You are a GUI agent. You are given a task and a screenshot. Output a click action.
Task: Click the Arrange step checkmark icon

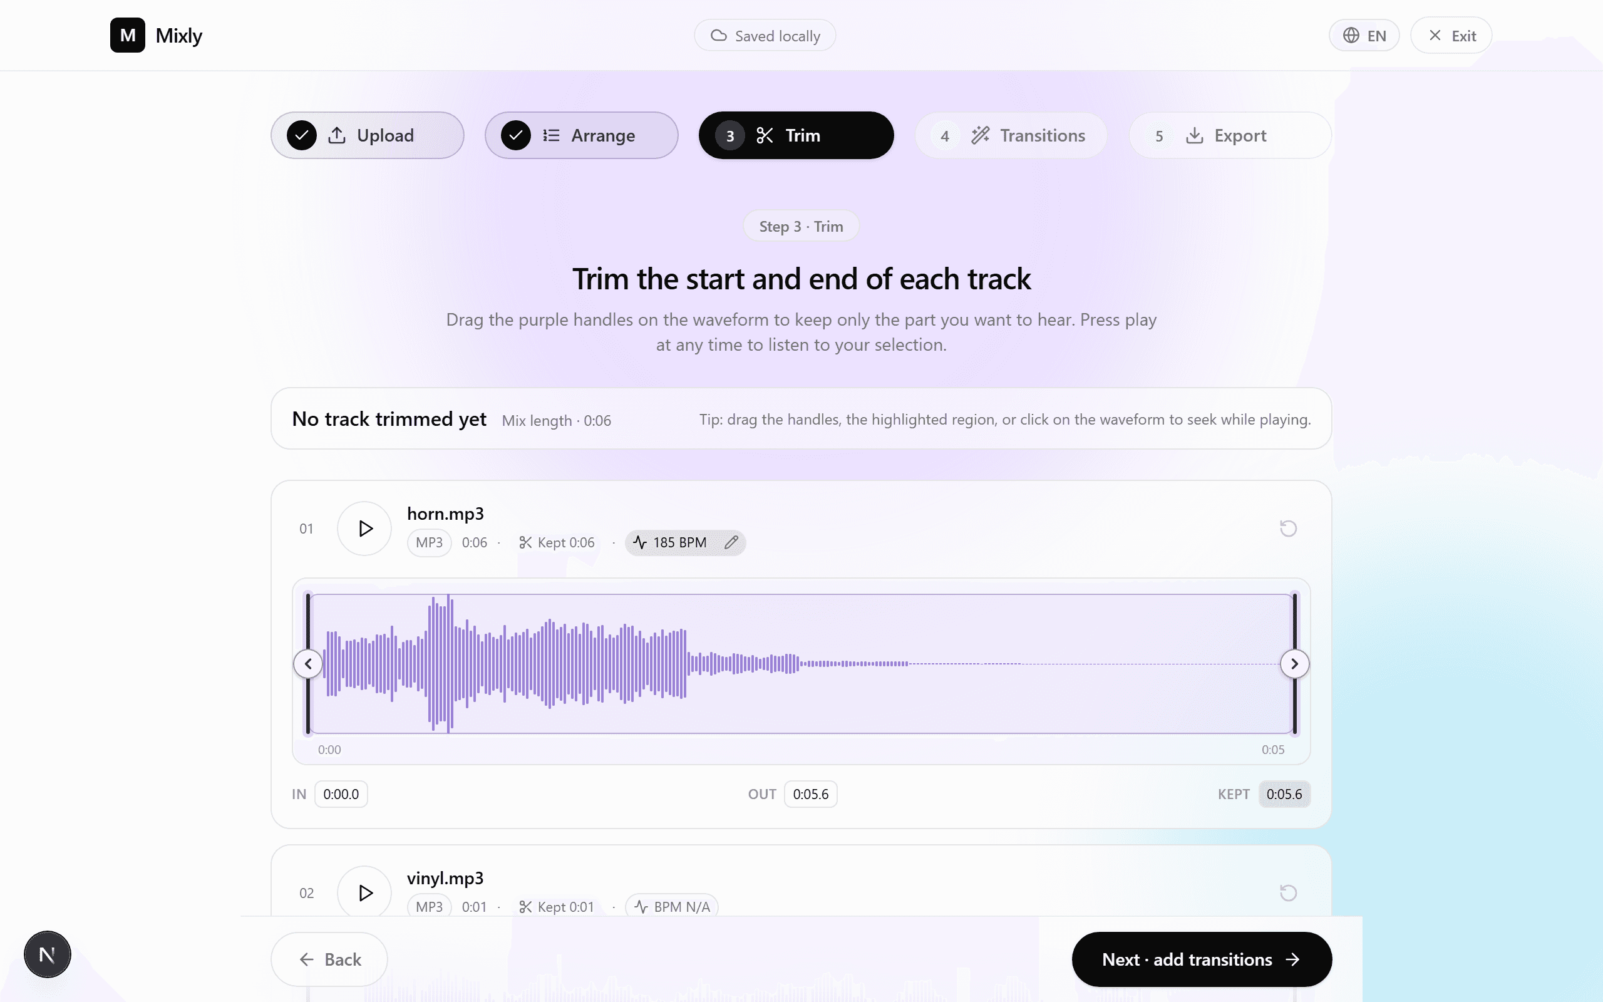(515, 135)
